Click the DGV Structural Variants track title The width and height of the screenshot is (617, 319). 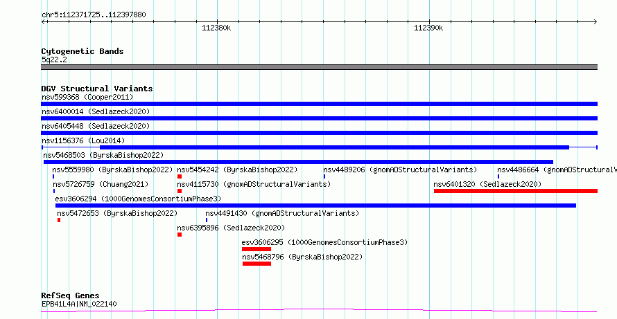pyautogui.click(x=97, y=89)
